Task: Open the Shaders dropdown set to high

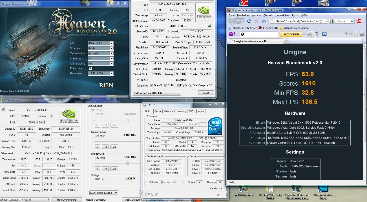Action: [x=101, y=48]
